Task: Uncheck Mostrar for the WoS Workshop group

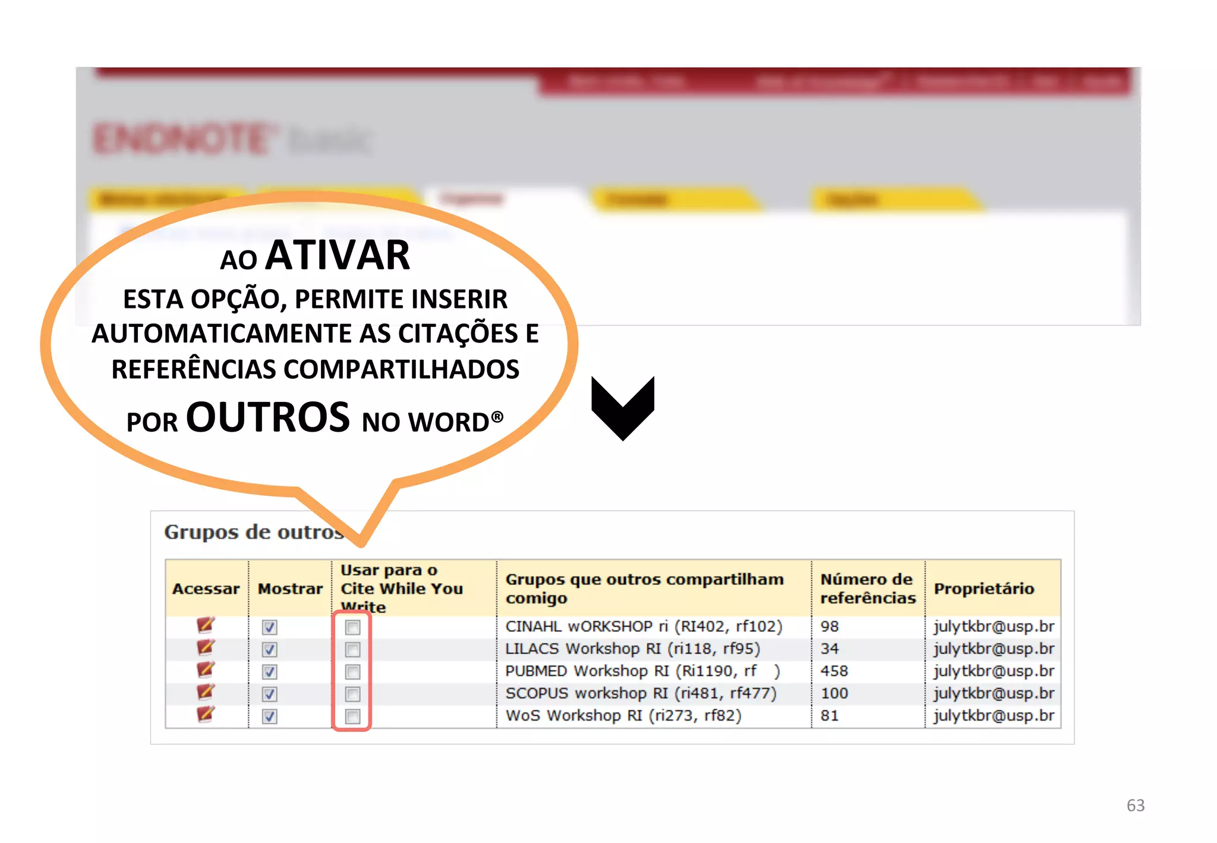Action: pos(270,716)
